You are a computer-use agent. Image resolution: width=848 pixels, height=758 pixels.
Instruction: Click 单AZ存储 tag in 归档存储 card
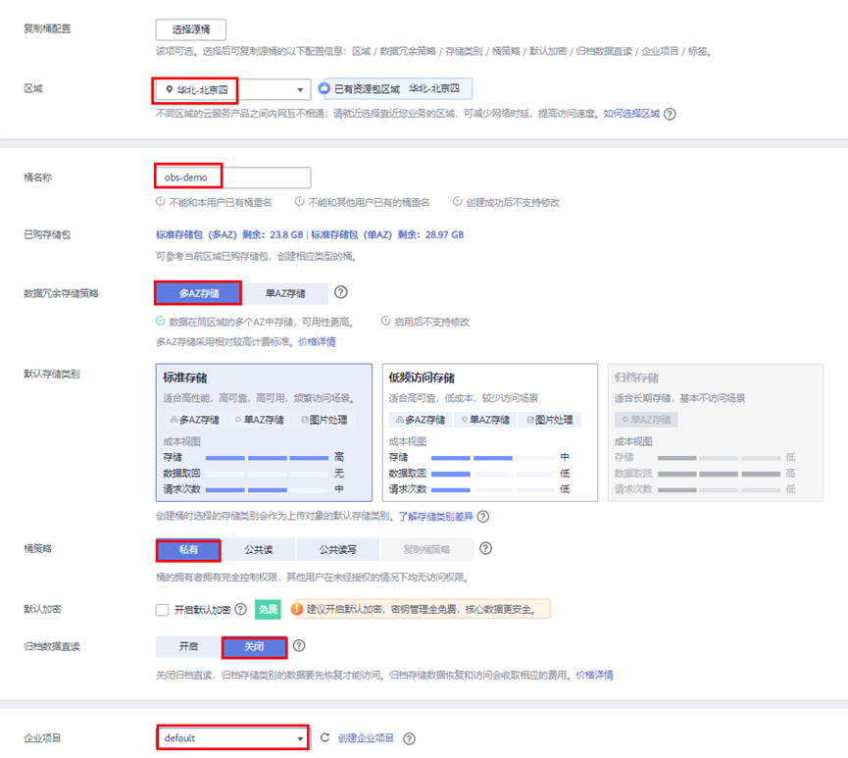coord(646,420)
